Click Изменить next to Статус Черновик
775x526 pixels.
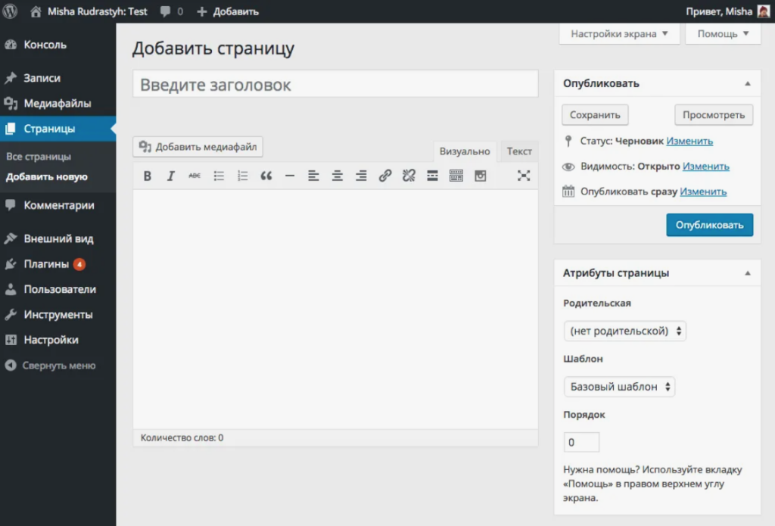(689, 141)
